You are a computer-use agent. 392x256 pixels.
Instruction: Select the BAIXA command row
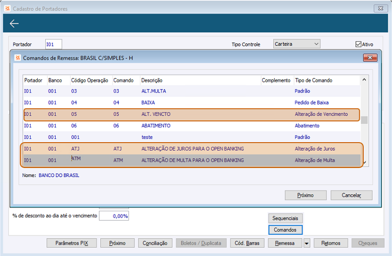[192, 102]
